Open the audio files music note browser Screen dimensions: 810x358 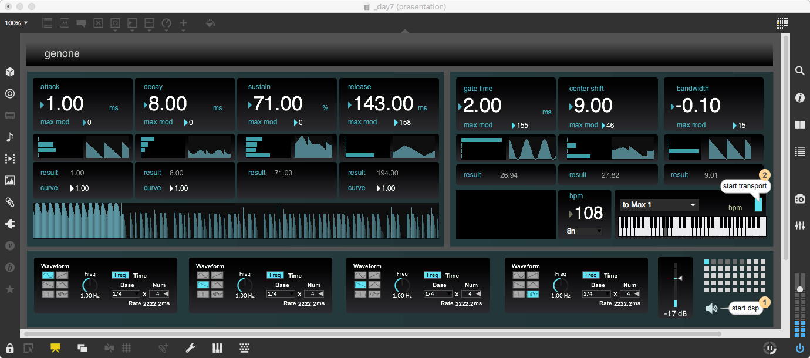point(10,137)
